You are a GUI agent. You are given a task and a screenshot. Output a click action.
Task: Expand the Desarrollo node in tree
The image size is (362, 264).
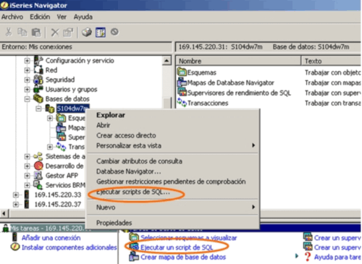tap(28, 166)
